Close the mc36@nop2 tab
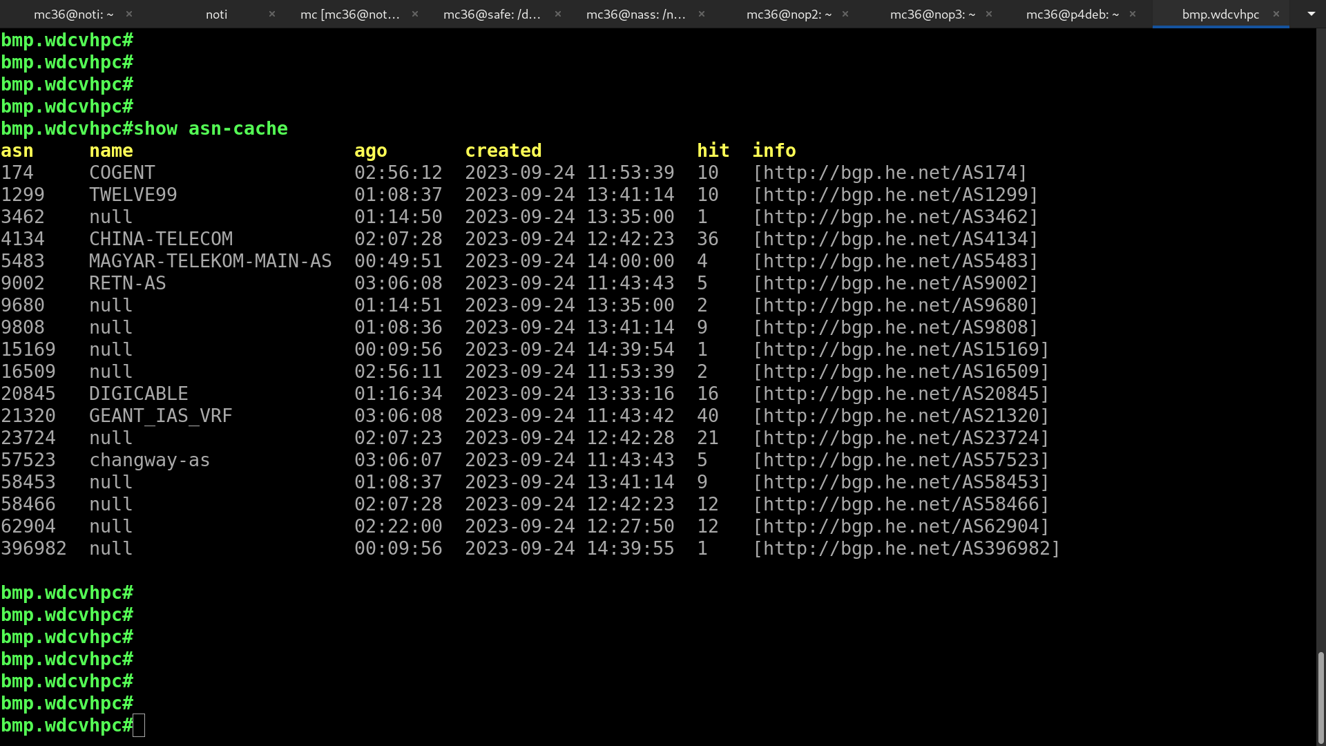 [x=845, y=14]
